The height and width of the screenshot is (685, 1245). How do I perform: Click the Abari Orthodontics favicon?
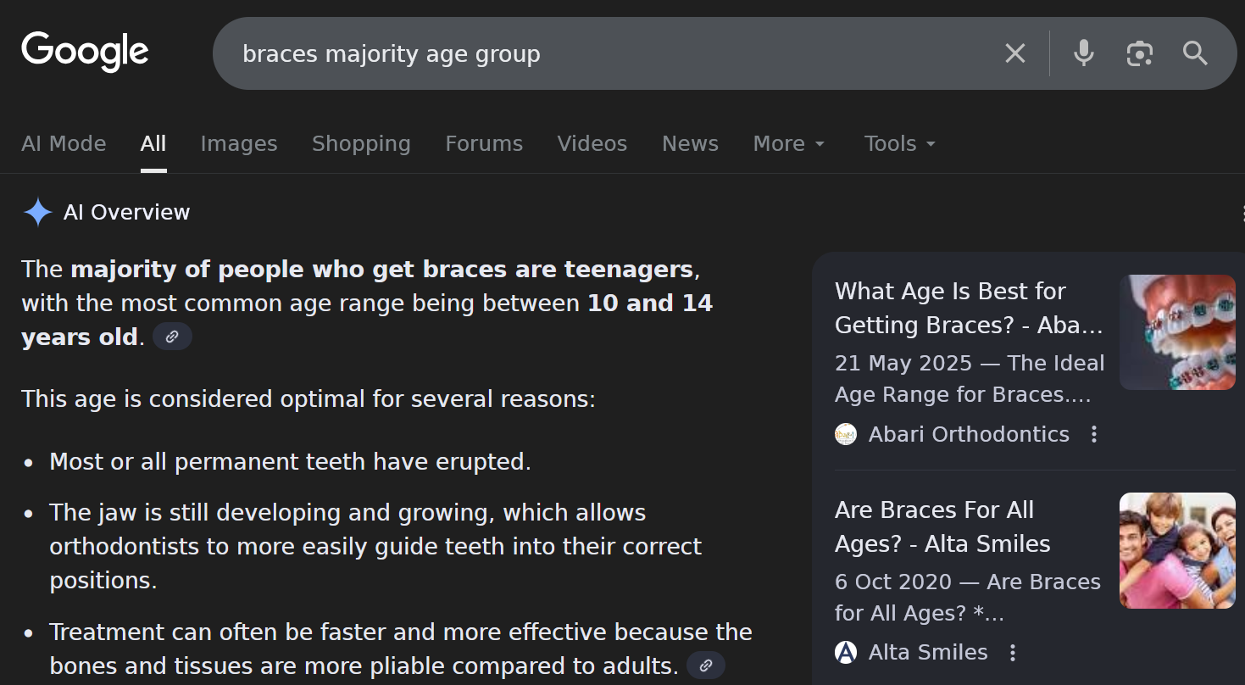(846, 434)
